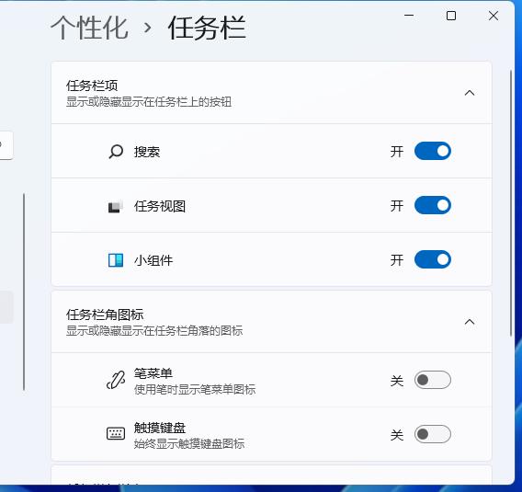The width and height of the screenshot is (522, 492).
Task: Disable the 小组件 toggle
Action: coord(433,259)
